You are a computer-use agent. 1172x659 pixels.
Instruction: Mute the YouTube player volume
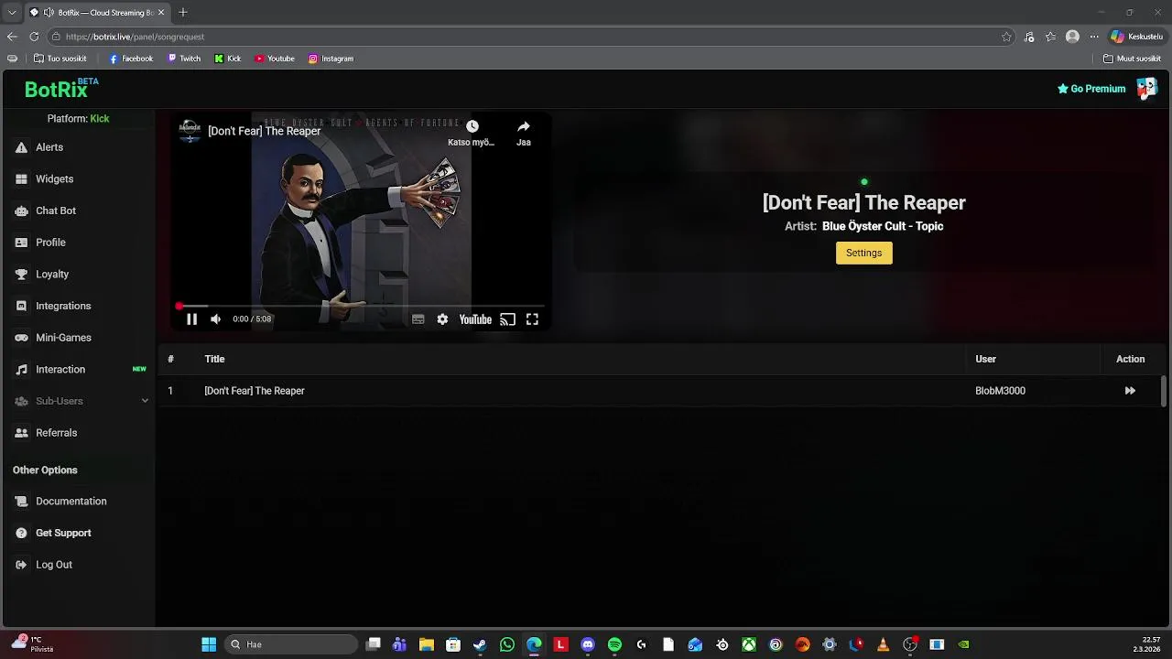tap(215, 319)
